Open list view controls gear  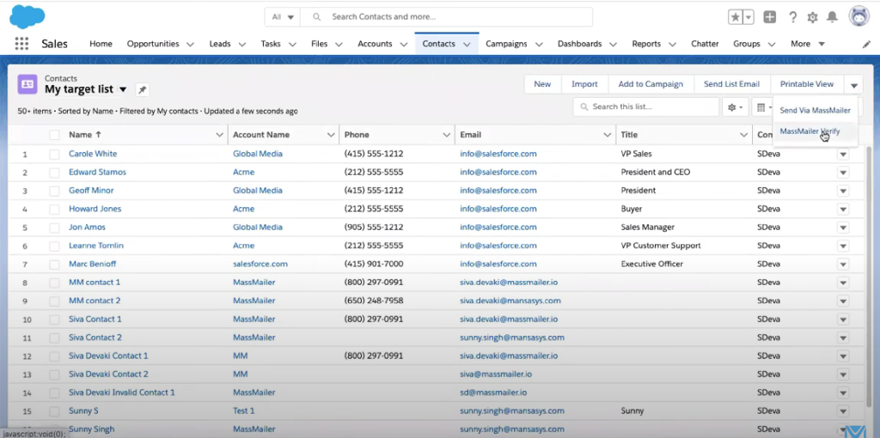[734, 107]
